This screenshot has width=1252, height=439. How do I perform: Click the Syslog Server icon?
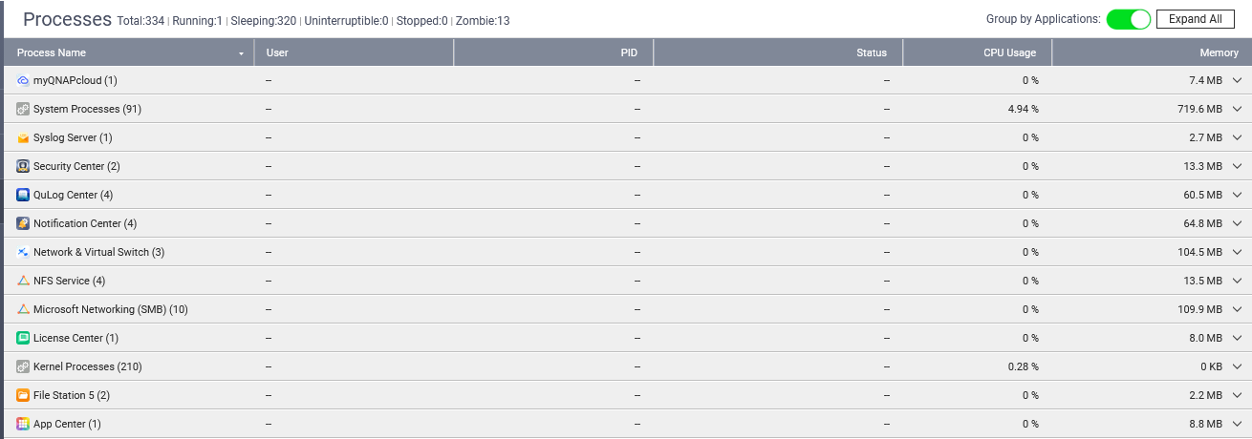(x=23, y=138)
